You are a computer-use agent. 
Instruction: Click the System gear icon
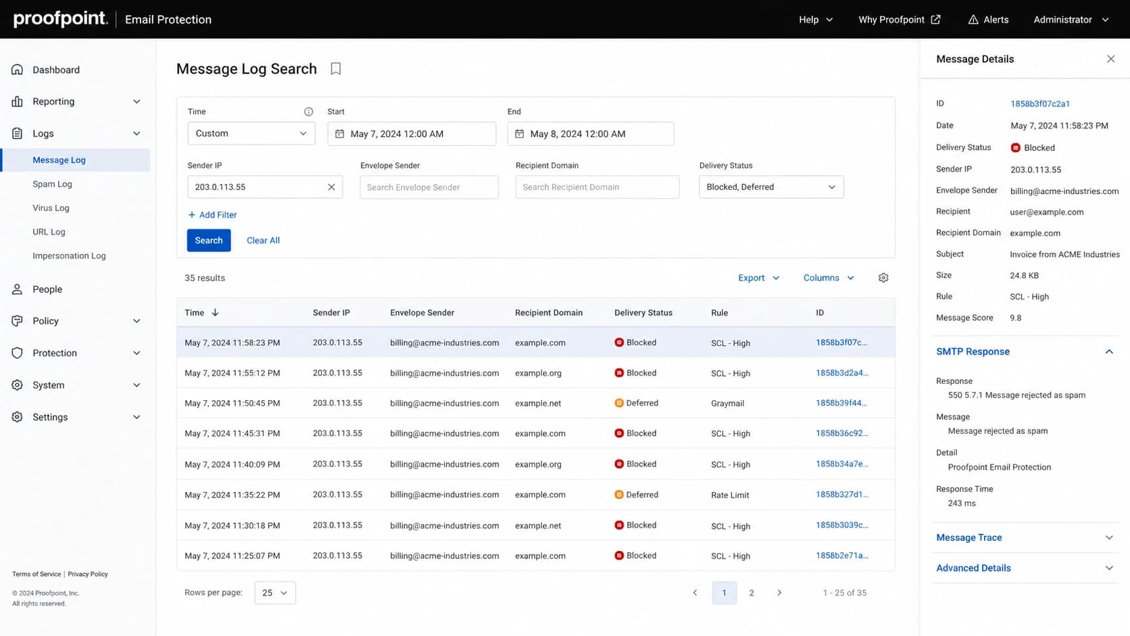click(18, 385)
